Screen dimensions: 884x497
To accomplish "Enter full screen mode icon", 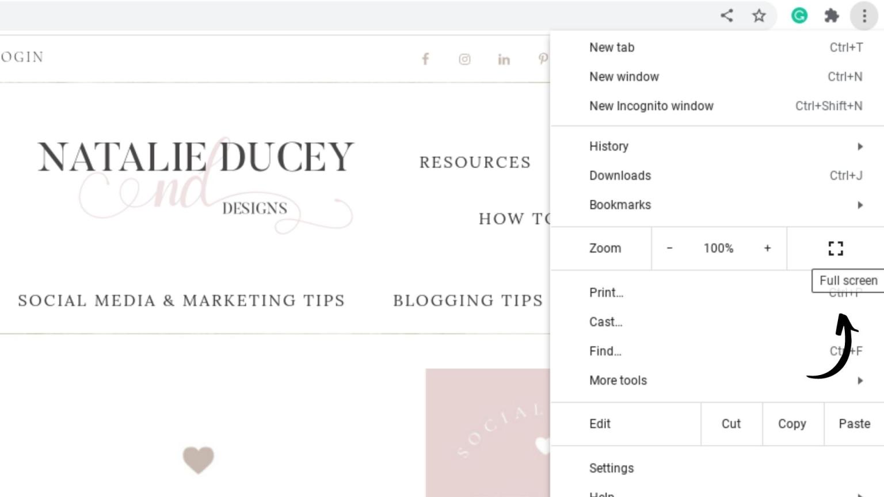I will pos(836,248).
